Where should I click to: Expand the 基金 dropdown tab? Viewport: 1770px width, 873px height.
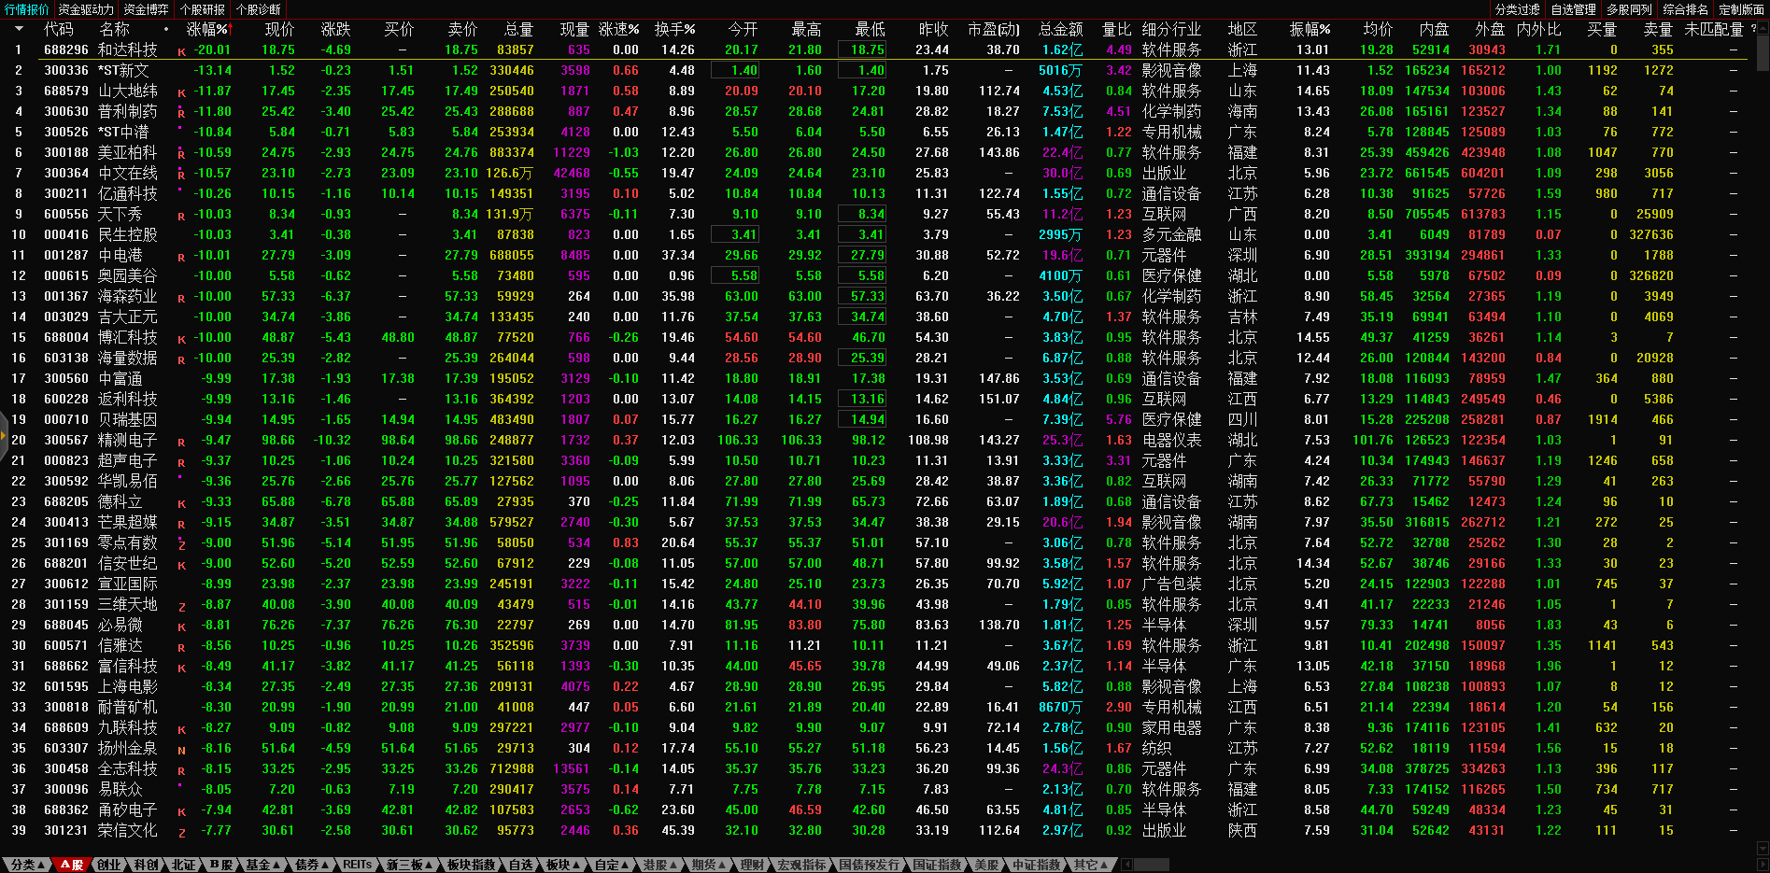(x=262, y=865)
